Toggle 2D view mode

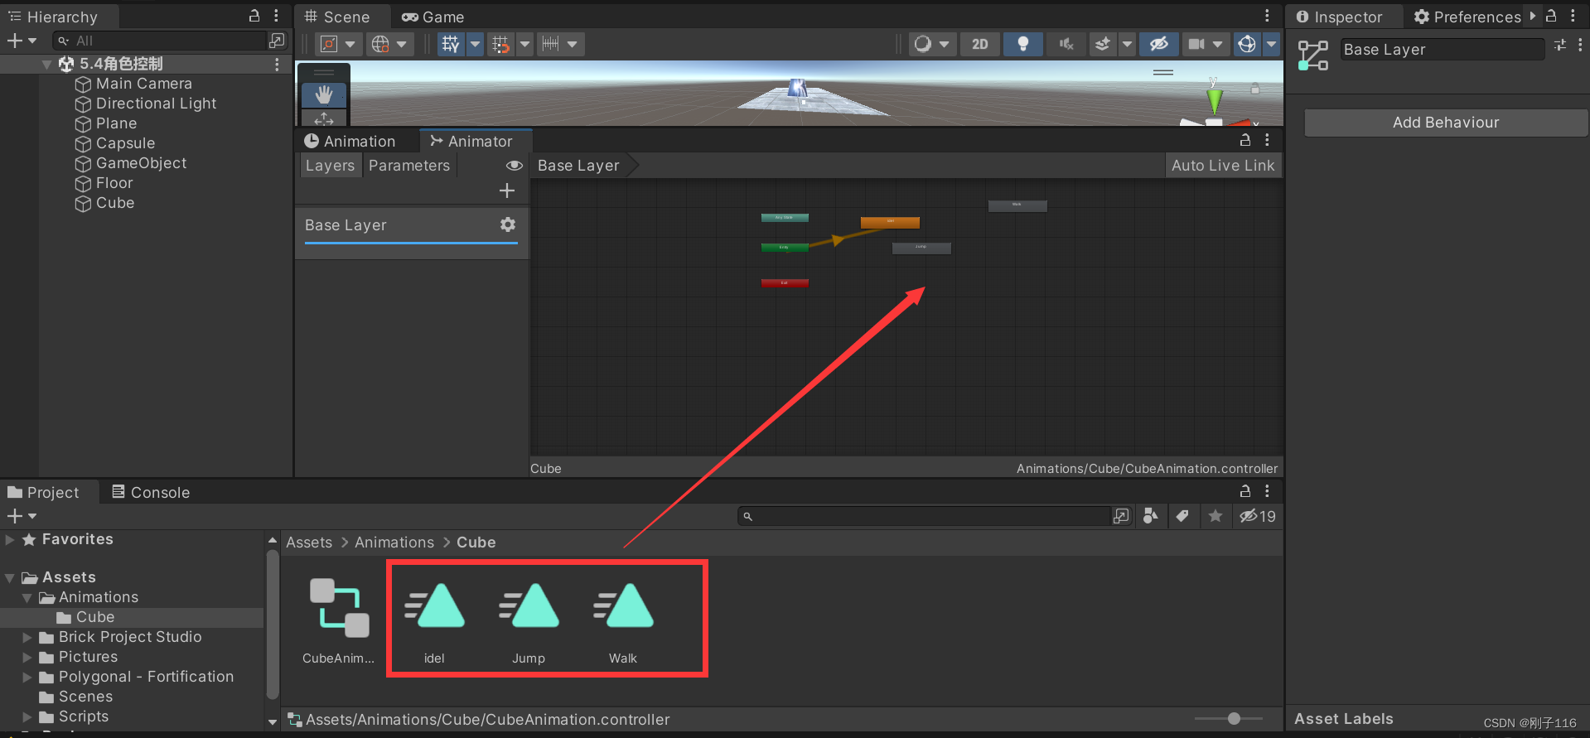(979, 44)
